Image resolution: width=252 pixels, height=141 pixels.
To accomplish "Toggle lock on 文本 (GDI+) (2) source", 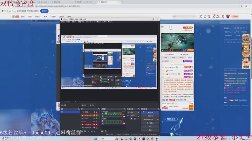I will [97, 115].
